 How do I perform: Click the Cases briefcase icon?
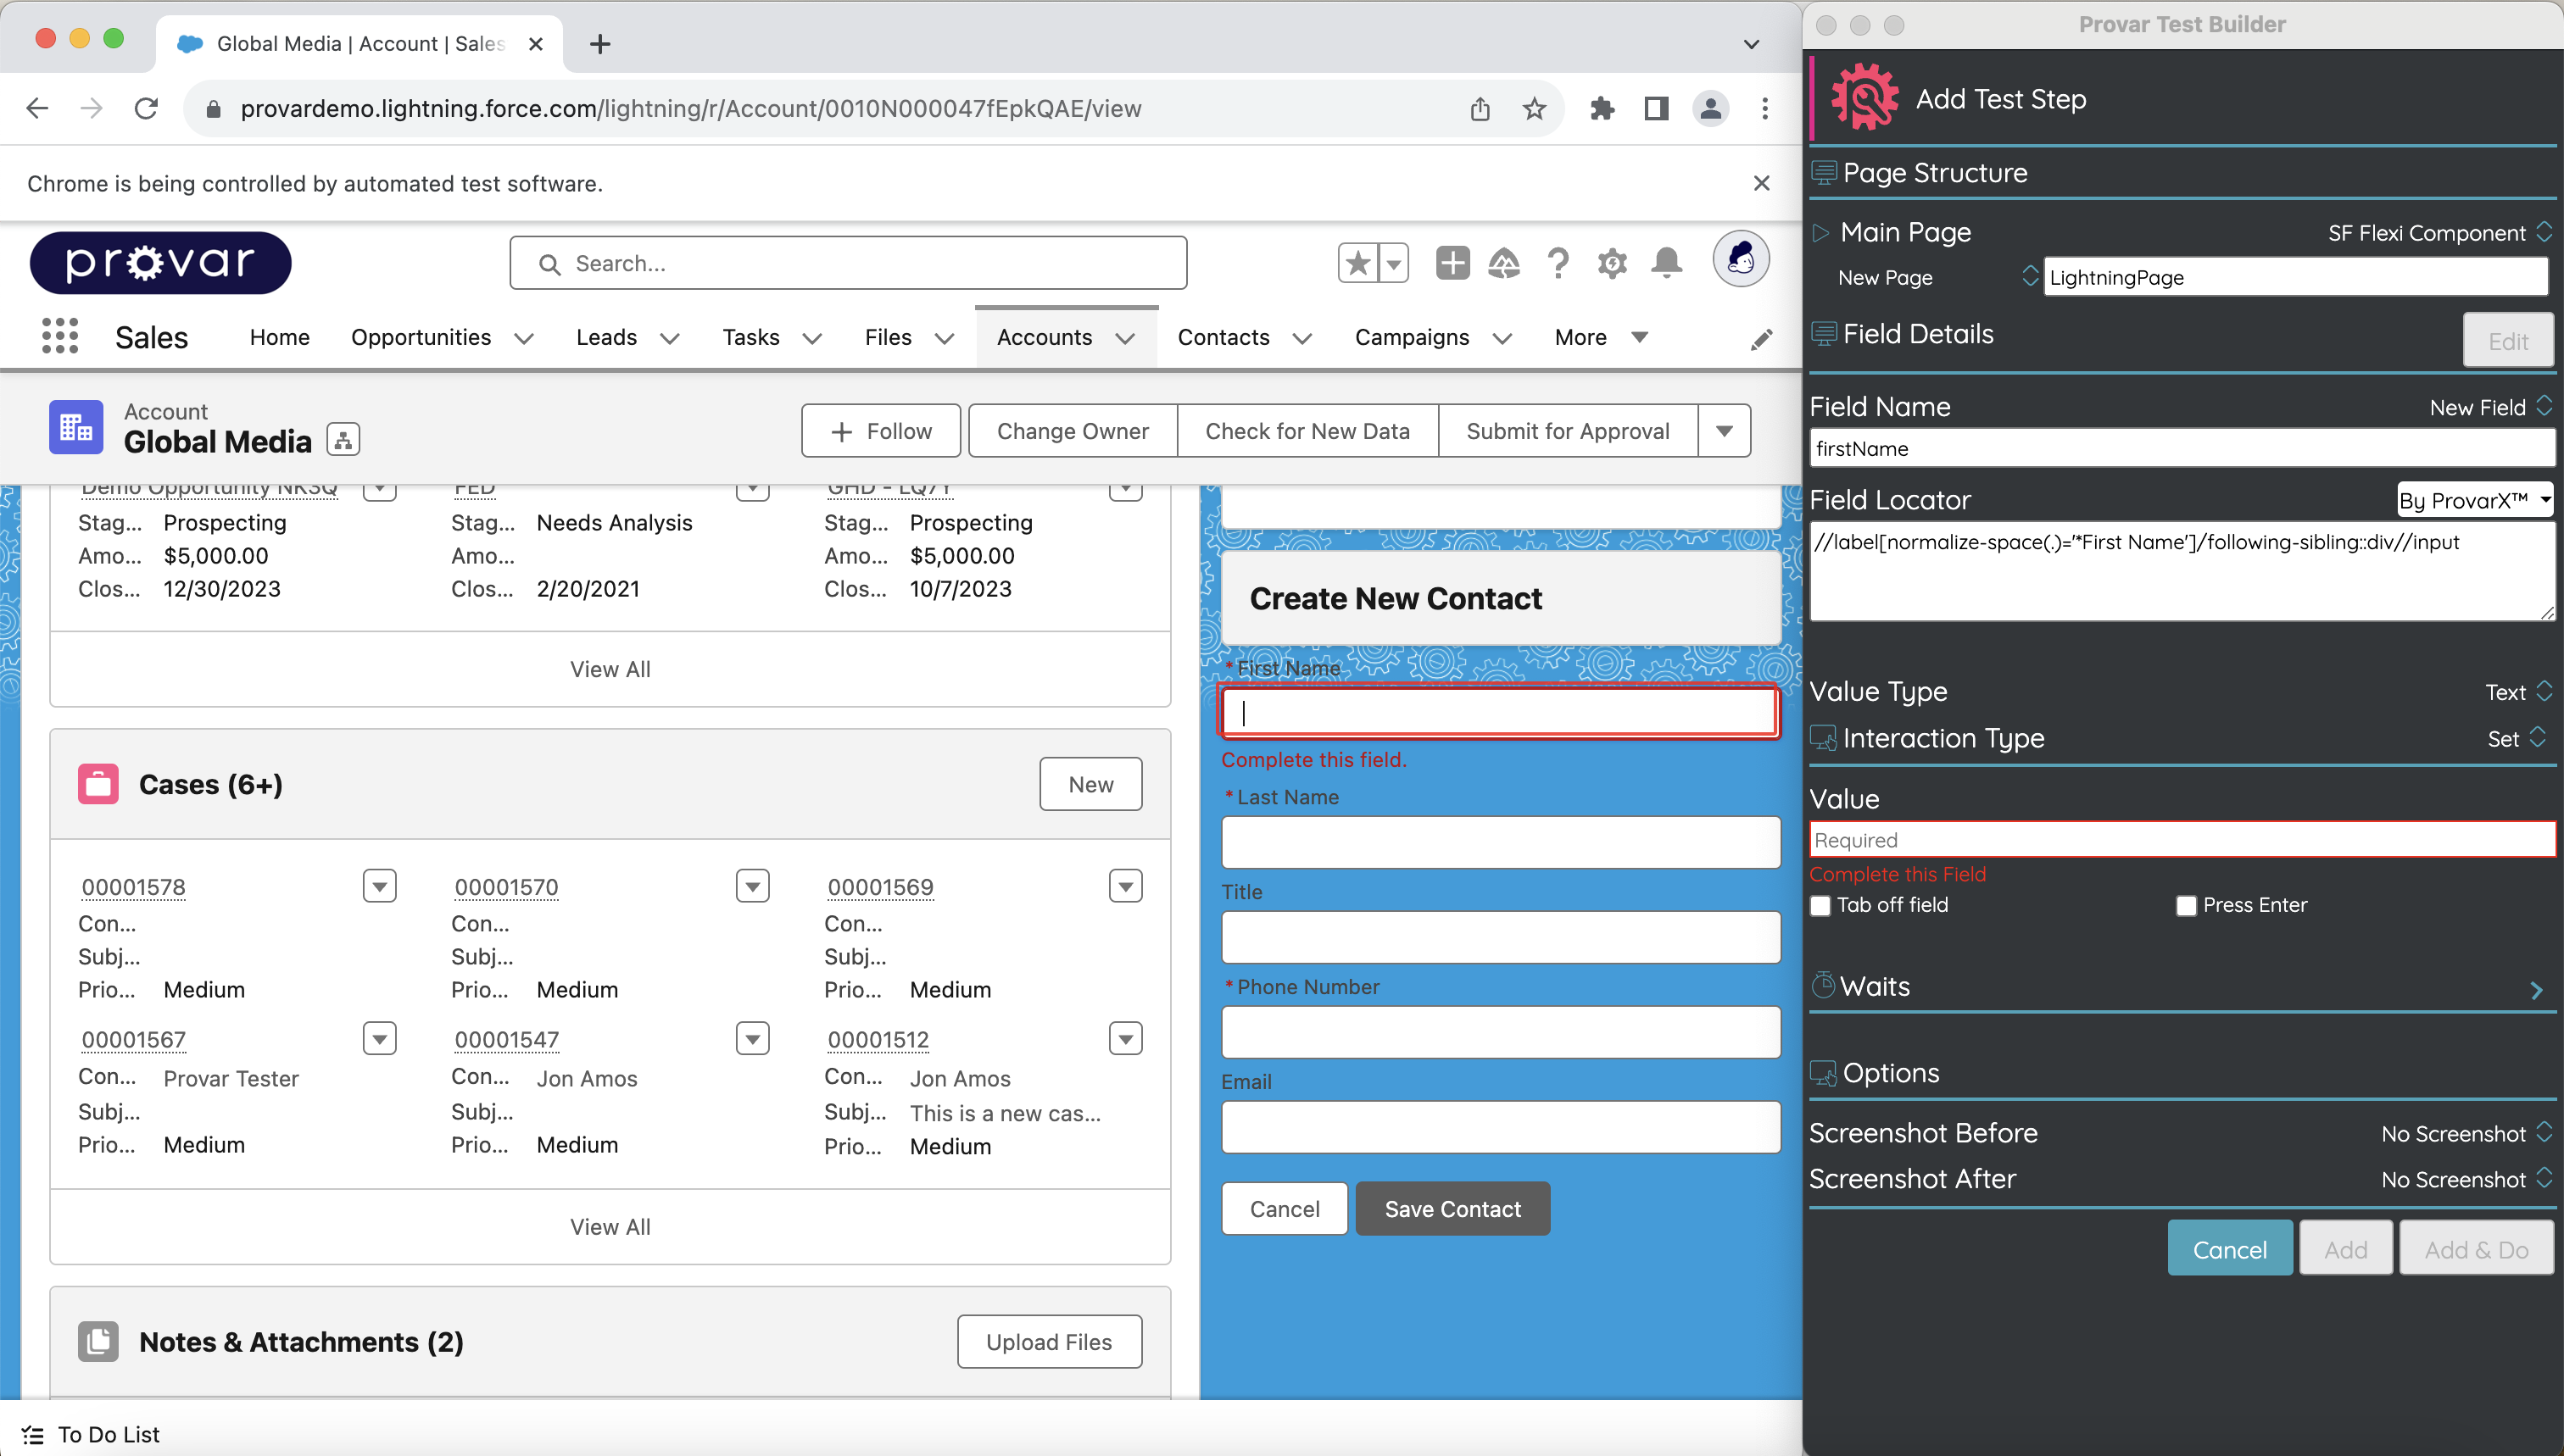tap(98, 783)
